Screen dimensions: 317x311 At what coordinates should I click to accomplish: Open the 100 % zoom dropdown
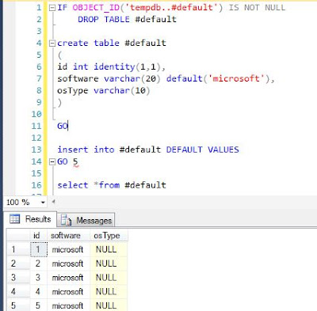[x=43, y=203]
